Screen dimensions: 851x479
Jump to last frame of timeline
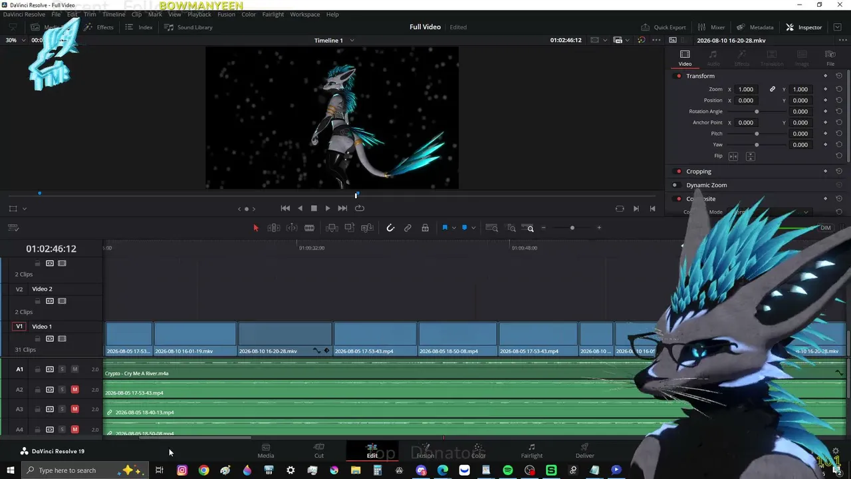pyautogui.click(x=342, y=208)
